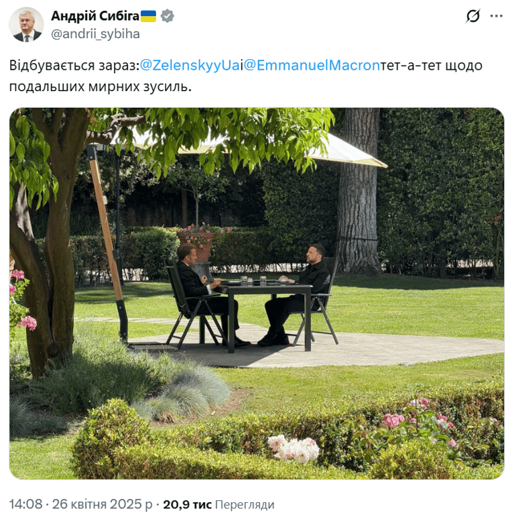Click the Ukraine flag emoji beside name

(148, 16)
